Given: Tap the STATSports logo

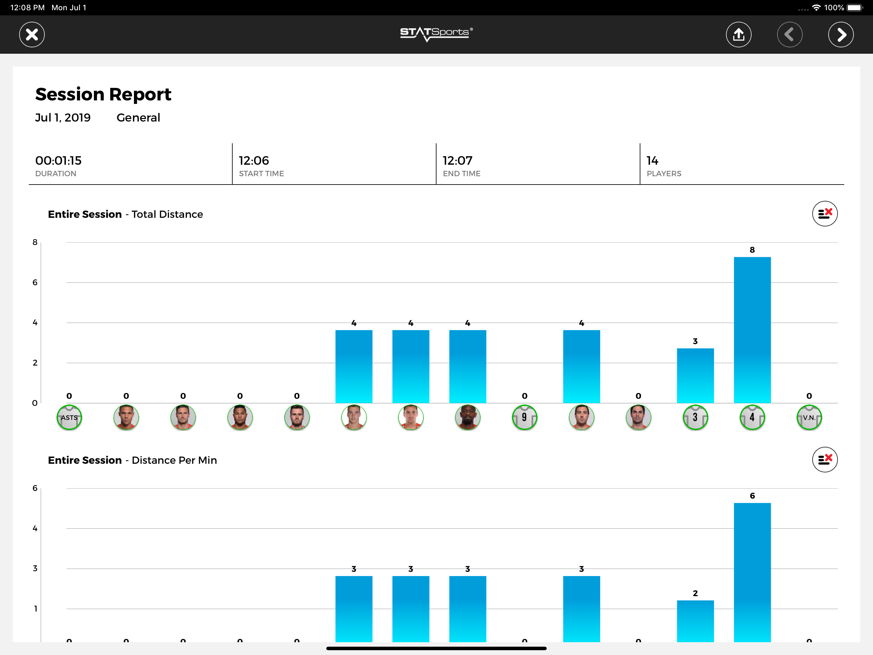Looking at the screenshot, I should click(436, 34).
